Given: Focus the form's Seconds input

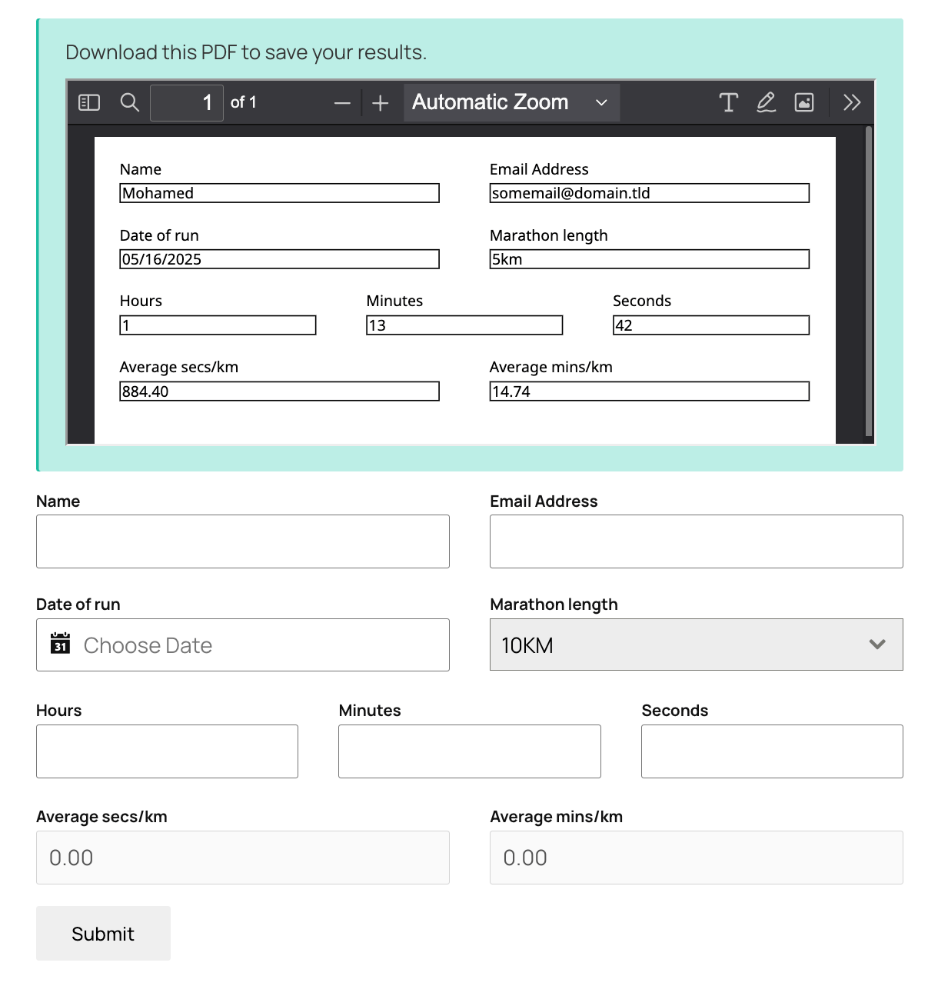Looking at the screenshot, I should pyautogui.click(x=772, y=751).
